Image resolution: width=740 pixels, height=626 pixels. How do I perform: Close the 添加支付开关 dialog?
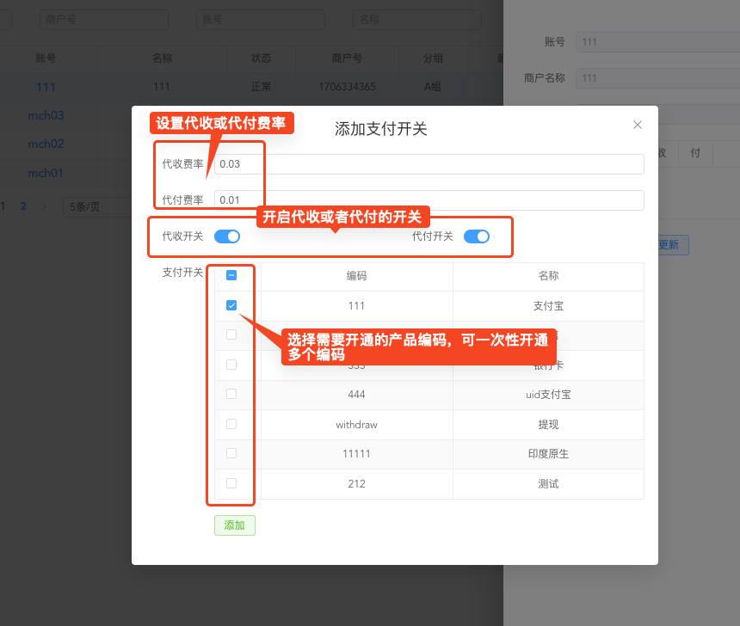tap(637, 125)
